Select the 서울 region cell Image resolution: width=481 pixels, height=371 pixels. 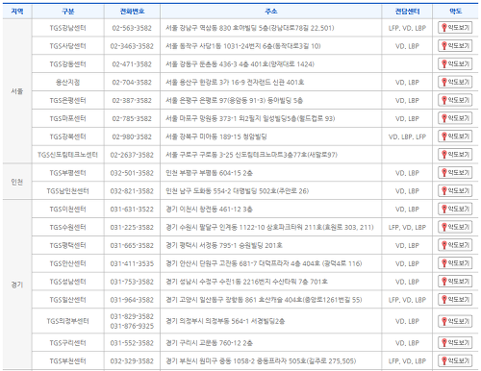tap(17, 91)
